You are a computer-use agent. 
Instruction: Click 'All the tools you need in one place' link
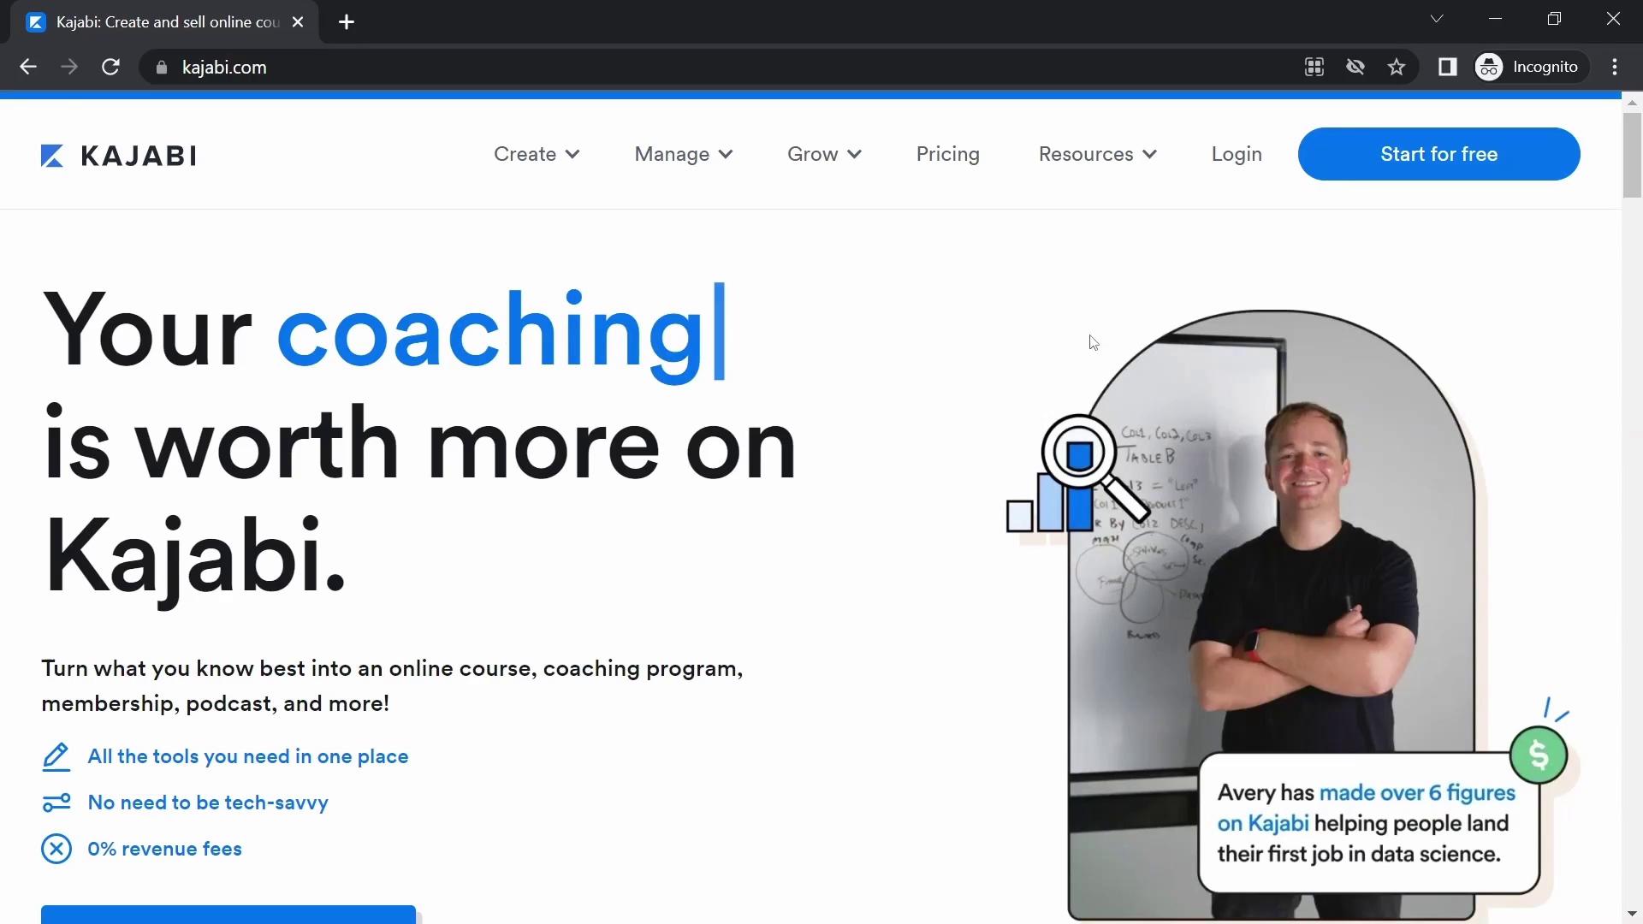click(x=249, y=756)
